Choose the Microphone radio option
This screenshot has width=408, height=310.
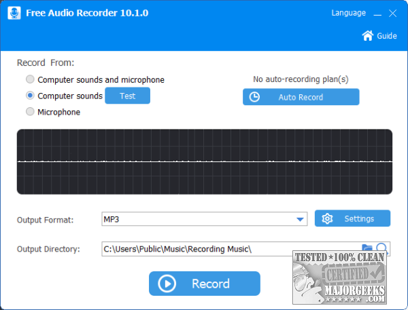tap(30, 112)
